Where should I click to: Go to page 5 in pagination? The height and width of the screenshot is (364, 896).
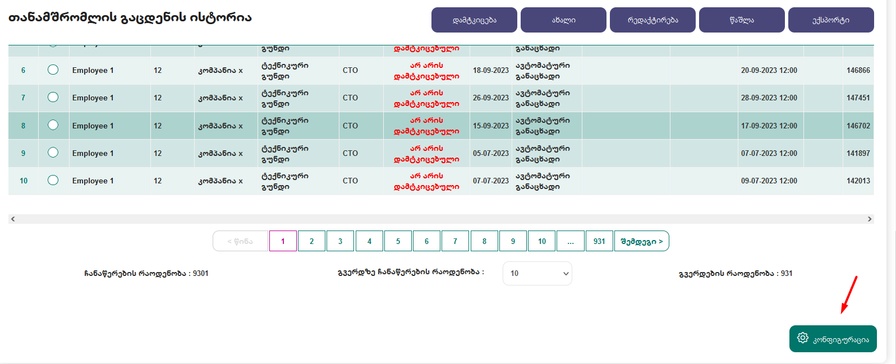click(x=398, y=241)
